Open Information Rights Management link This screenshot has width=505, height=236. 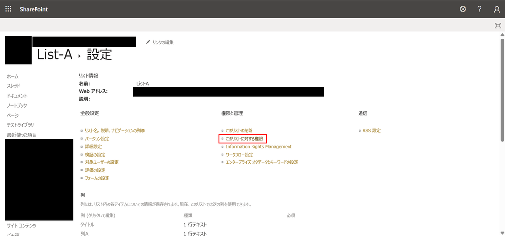click(258, 146)
